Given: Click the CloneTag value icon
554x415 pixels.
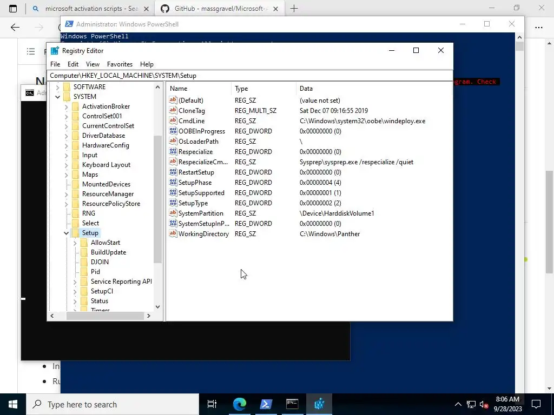Looking at the screenshot, I should [x=173, y=110].
